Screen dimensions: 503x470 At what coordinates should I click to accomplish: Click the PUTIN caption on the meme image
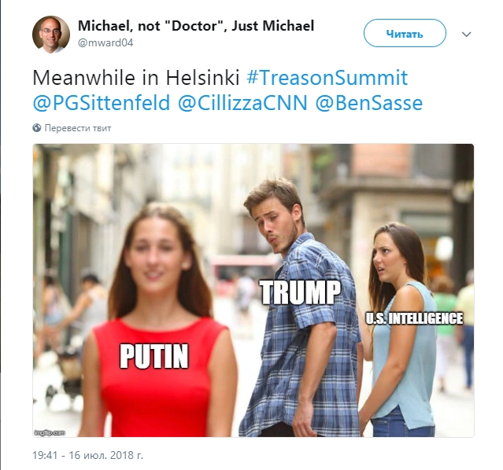point(154,356)
